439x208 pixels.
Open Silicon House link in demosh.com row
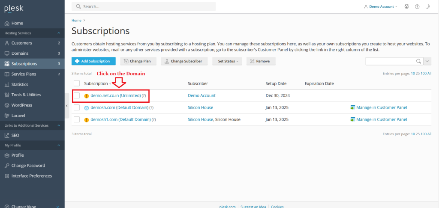point(201,107)
